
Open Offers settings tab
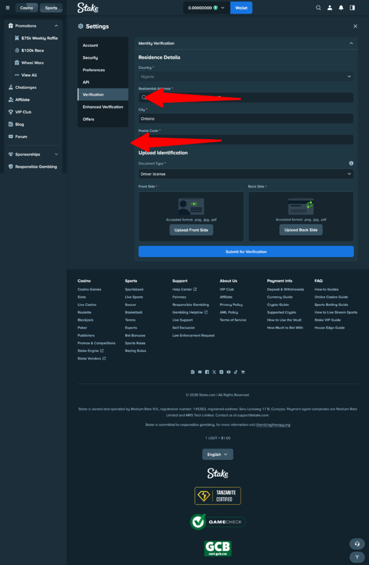(103, 119)
